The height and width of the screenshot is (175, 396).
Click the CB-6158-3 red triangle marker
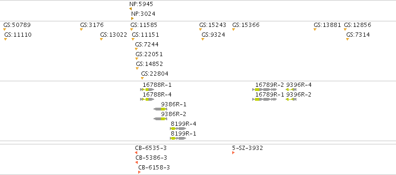(140, 172)
